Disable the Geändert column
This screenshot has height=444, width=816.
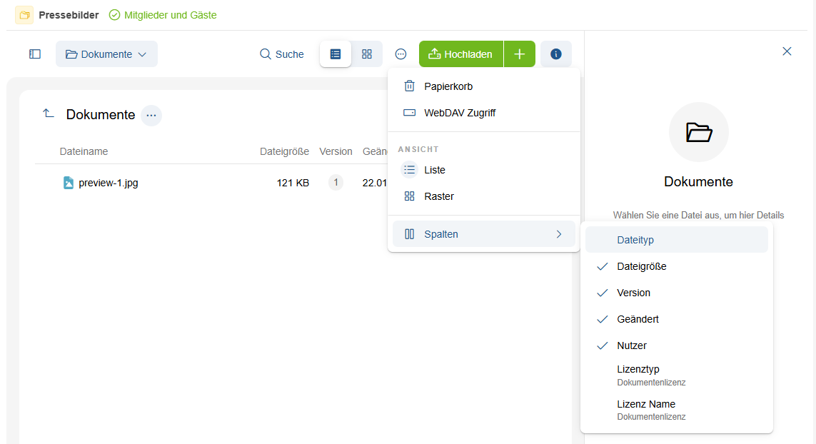coord(638,319)
